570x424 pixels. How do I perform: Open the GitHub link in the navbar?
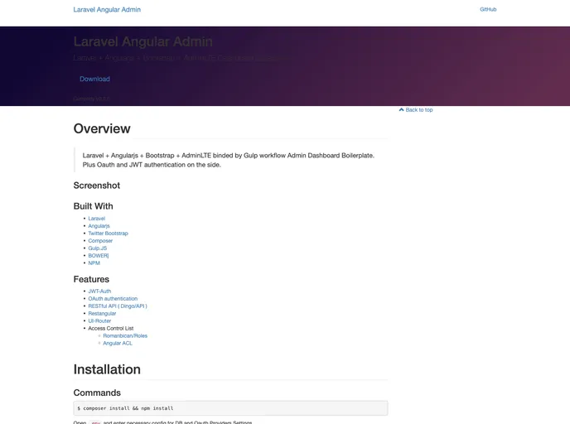point(488,9)
